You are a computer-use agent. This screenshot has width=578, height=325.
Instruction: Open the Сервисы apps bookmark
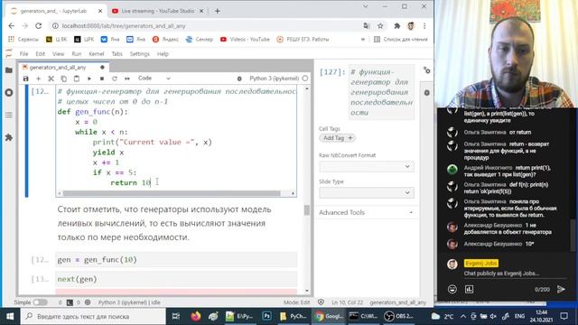pyautogui.click(x=23, y=40)
